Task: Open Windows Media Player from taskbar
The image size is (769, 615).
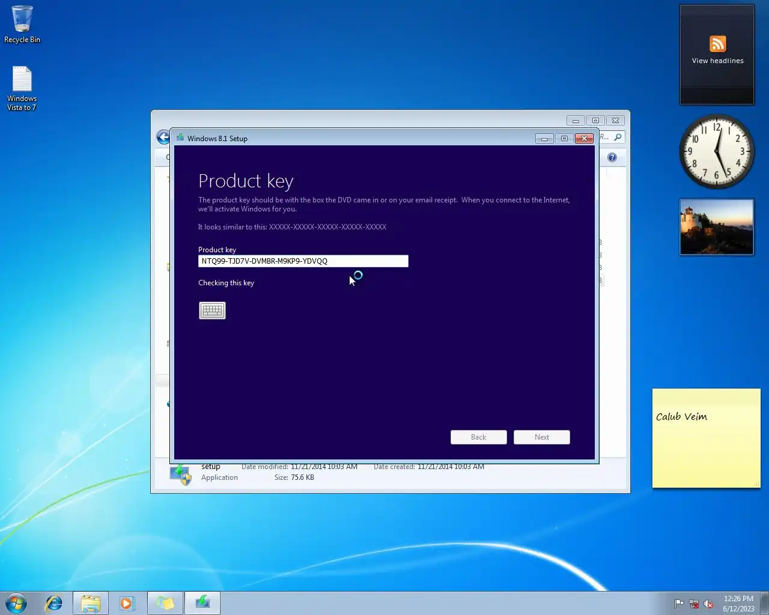Action: point(127,603)
